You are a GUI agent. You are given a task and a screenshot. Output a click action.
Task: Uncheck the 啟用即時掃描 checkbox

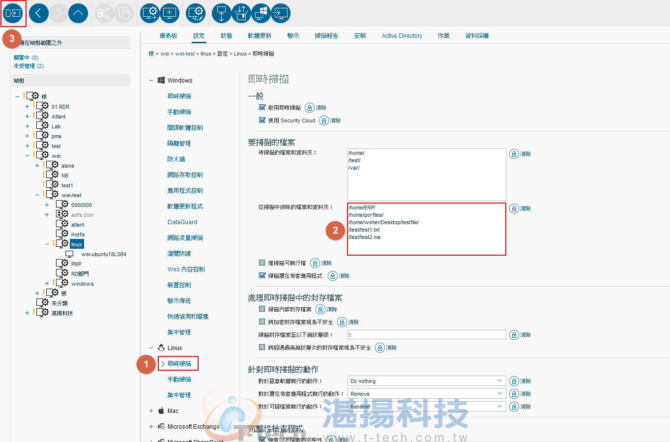(262, 107)
